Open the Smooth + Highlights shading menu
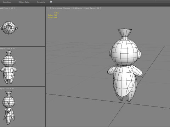The width and height of the screenshot is (170, 127). [73, 8]
